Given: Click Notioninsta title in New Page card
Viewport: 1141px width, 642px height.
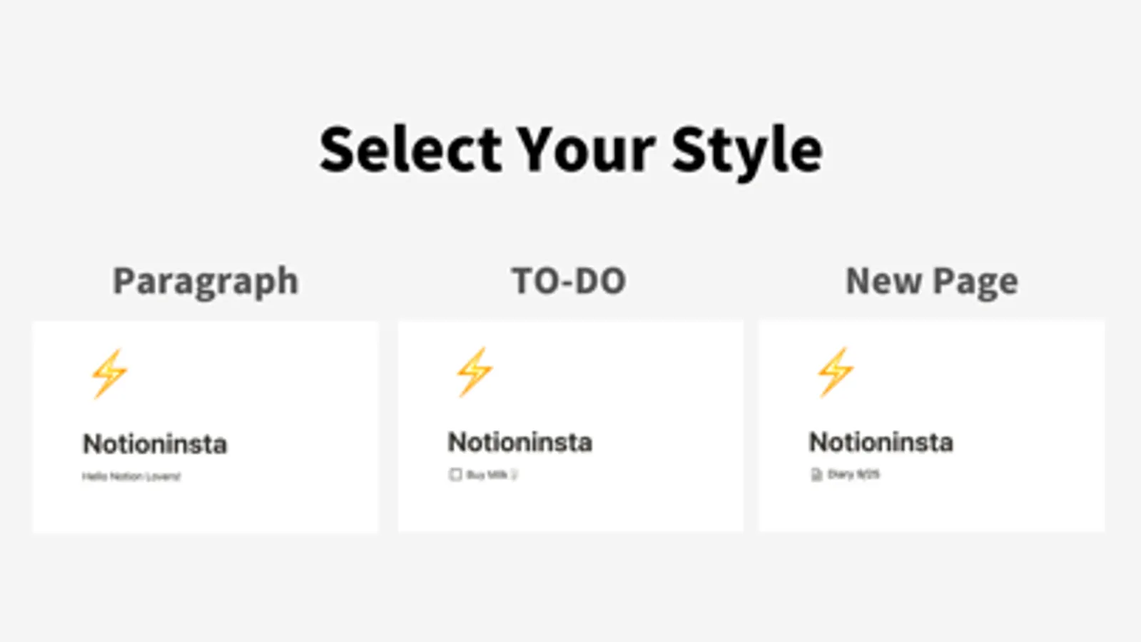Looking at the screenshot, I should pos(881,443).
